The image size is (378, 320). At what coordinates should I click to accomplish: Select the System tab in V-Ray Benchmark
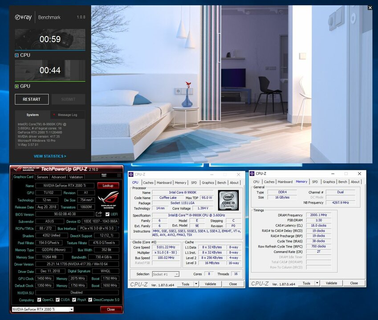click(33, 115)
